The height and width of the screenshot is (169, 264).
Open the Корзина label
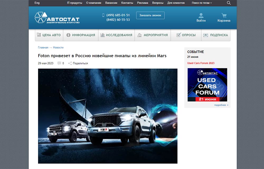224,21
